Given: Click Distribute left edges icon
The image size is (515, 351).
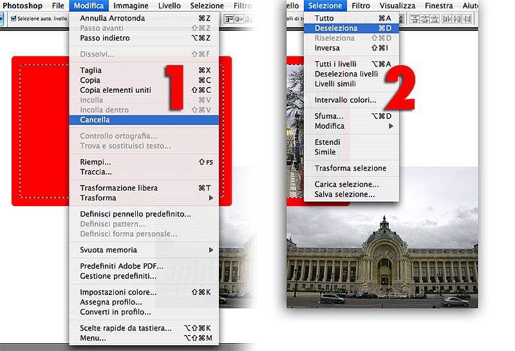Looking at the screenshot, I should [447, 19].
